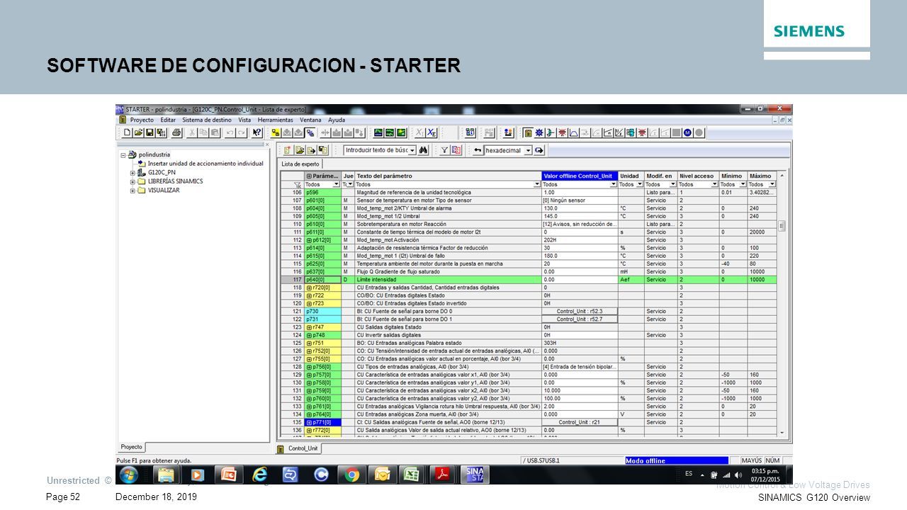Click the New project toolbar icon
The width and height of the screenshot is (907, 510).
coord(127,132)
